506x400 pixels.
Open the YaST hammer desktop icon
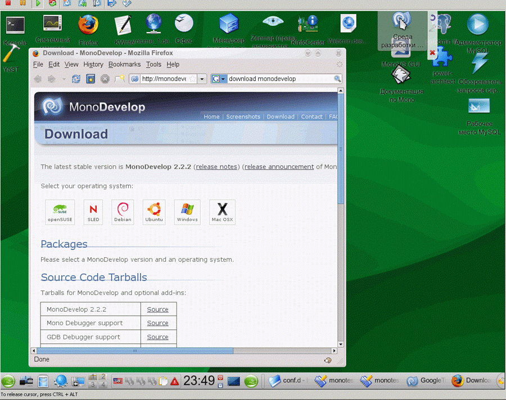click(11, 53)
